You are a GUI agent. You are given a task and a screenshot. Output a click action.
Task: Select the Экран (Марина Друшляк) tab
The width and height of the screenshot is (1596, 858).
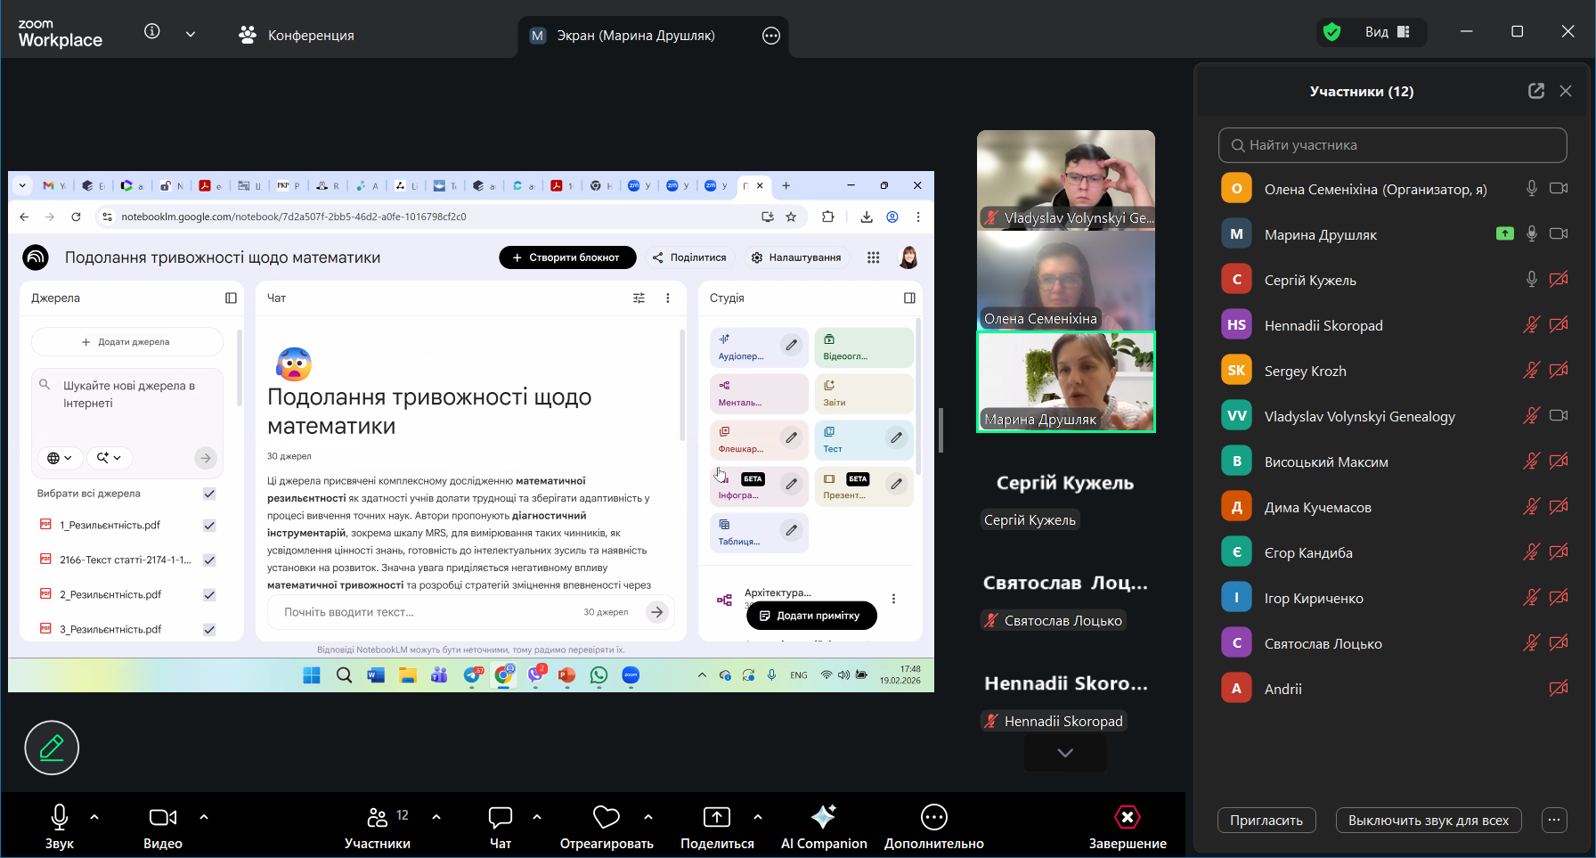(x=635, y=36)
